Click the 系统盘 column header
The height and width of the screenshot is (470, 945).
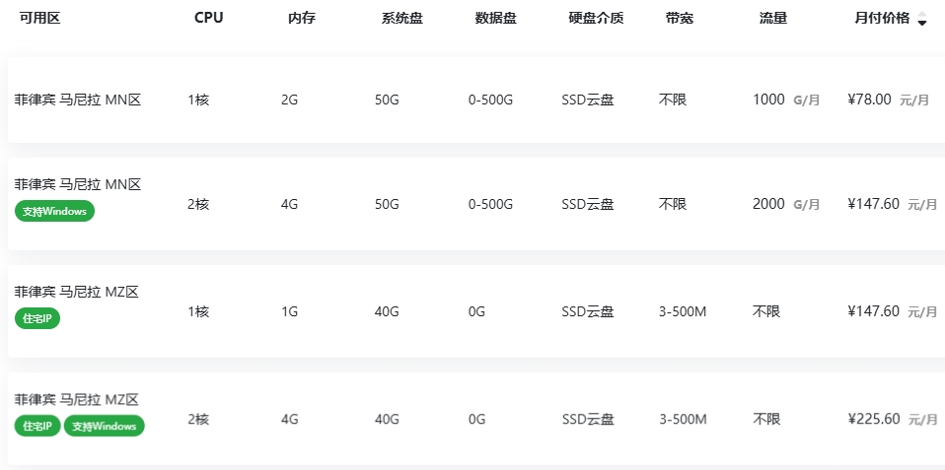401,18
